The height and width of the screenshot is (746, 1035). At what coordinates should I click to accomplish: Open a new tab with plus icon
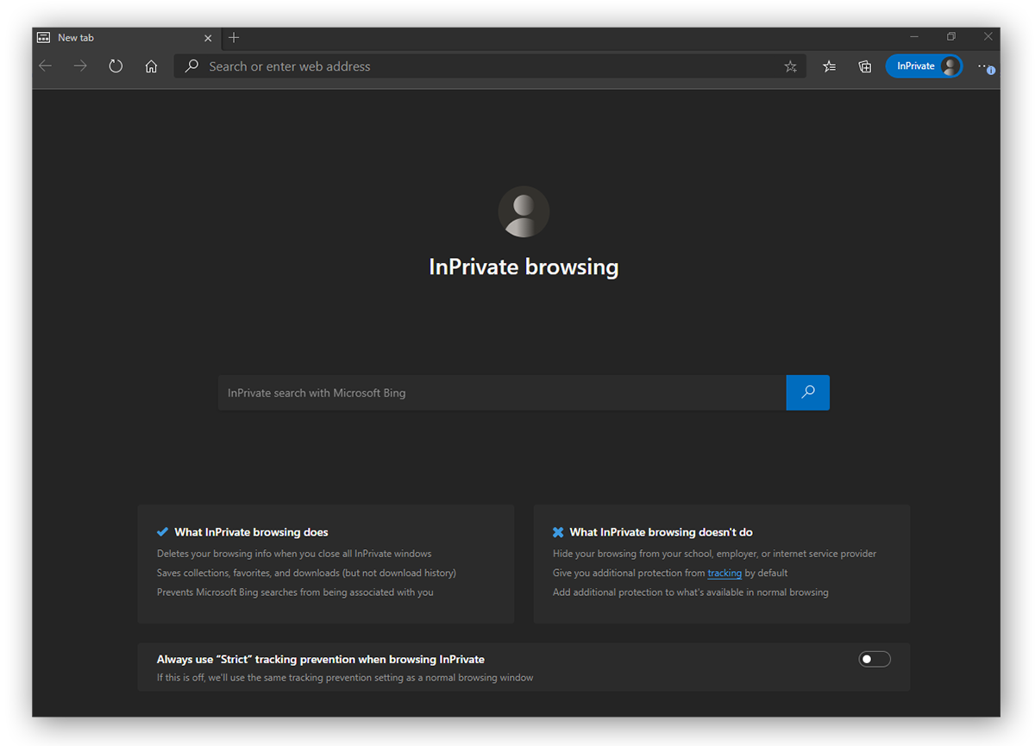tap(234, 38)
